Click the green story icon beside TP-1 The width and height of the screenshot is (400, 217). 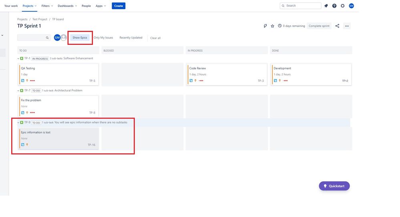pos(22,59)
